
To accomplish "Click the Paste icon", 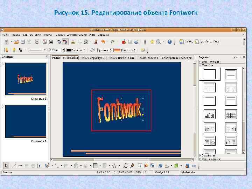I will coord(86,42).
